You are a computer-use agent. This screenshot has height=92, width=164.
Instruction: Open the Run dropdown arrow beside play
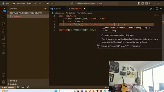click(x=153, y=9)
